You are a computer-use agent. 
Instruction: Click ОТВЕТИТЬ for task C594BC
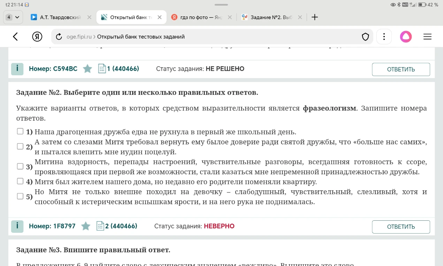[x=401, y=69]
